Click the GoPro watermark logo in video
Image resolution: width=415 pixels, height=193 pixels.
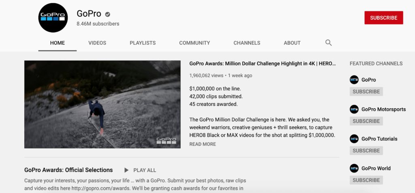(x=166, y=141)
